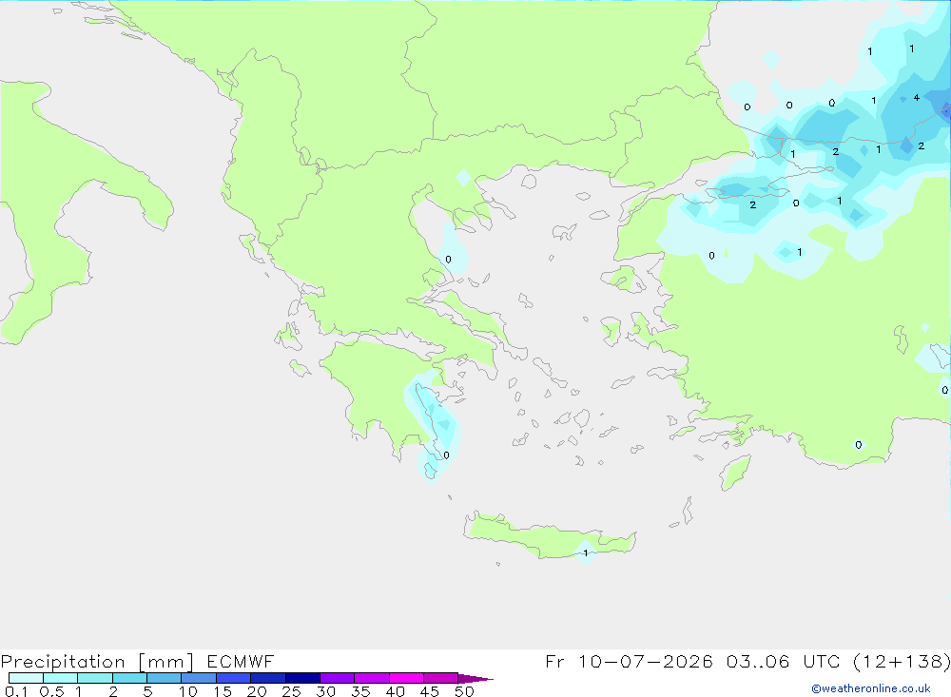Select the lightest 0.1–0.5 mm legend swatch
951x697 pixels.
pyautogui.click(x=26, y=678)
